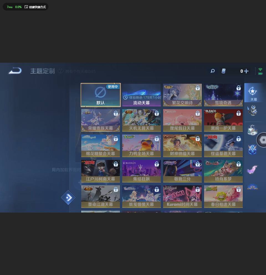The width and height of the screenshot is (266, 275).
Task: Click lock icon on Kuromi时间天幕
Action: (x=198, y=190)
